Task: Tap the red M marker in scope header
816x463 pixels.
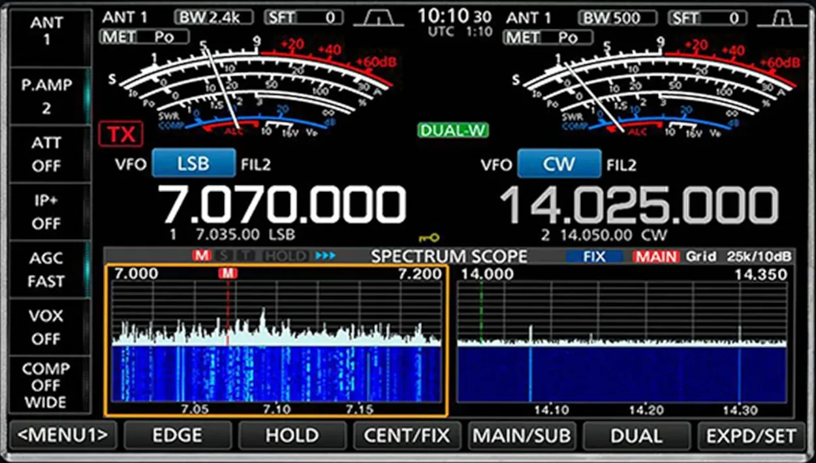Action: (201, 256)
